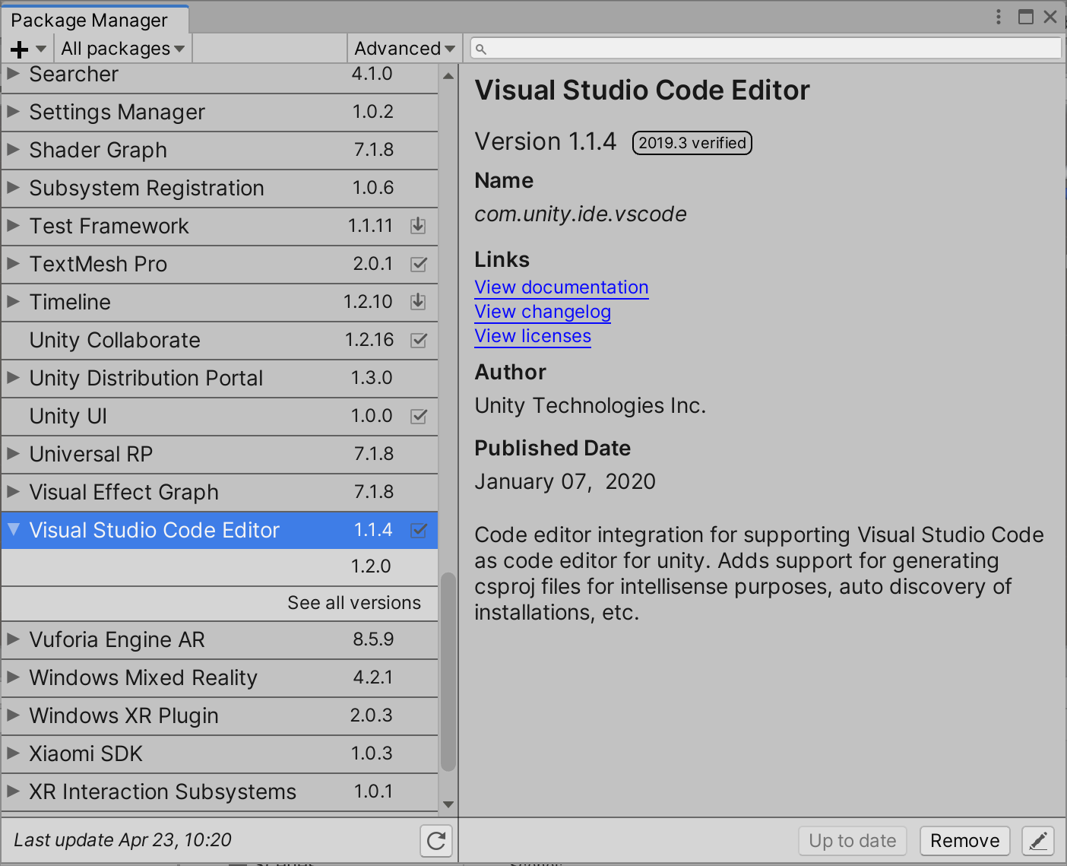
Task: Expand the TextMesh Pro arrow
Action: 13,264
